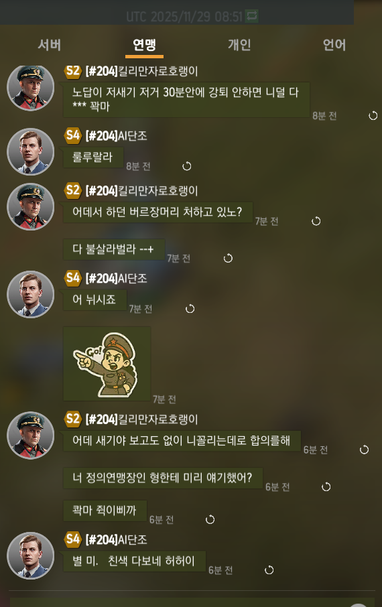Open first 킬리만자로호랭이 officer avatar at top
This screenshot has width=382, height=607.
pyautogui.click(x=31, y=88)
